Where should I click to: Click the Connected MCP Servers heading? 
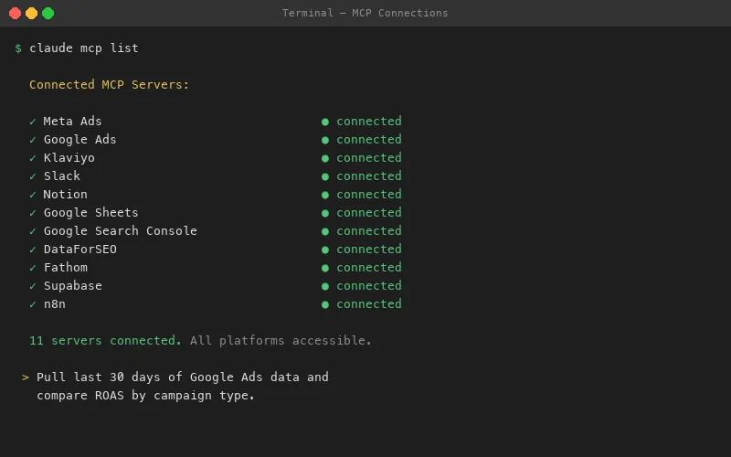point(109,85)
